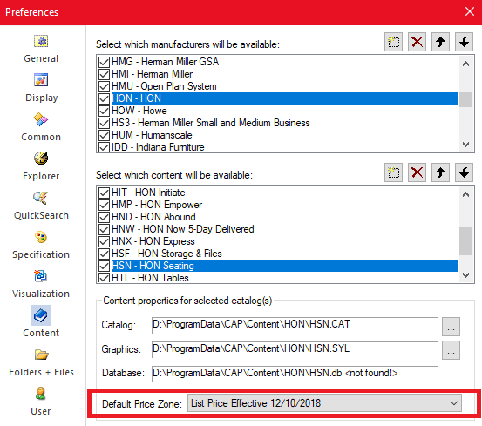
Task: Select the Specification palette icon
Action: point(41,237)
